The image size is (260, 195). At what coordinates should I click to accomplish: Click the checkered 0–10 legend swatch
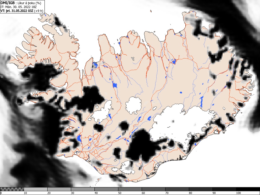pyautogui.click(x=12, y=189)
